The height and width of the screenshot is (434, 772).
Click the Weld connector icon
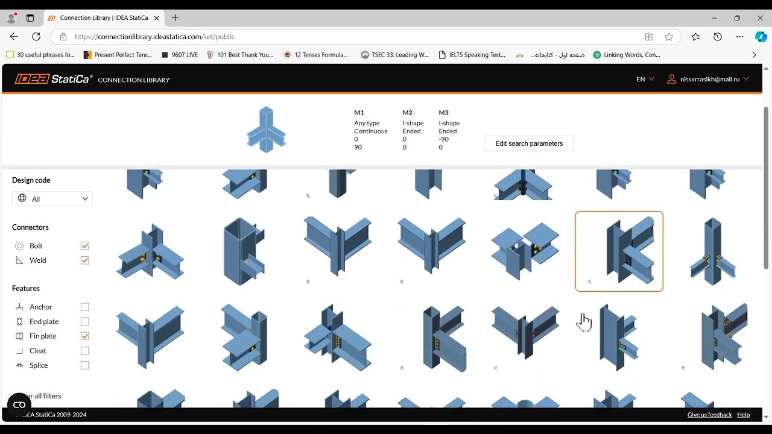[x=19, y=260]
